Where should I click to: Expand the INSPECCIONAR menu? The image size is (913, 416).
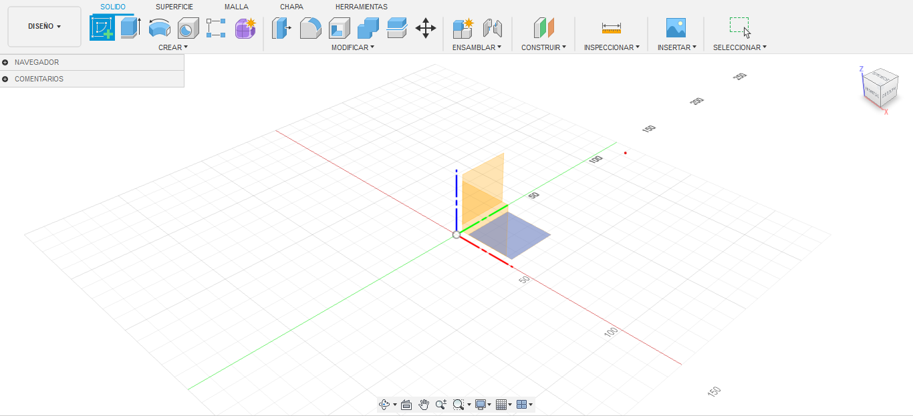tap(612, 47)
